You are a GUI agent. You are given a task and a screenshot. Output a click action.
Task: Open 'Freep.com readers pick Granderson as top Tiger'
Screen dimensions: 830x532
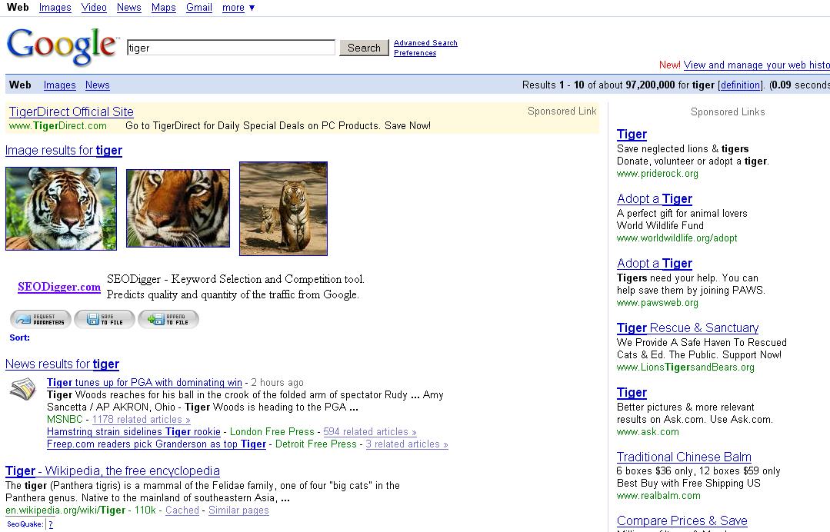pos(157,444)
